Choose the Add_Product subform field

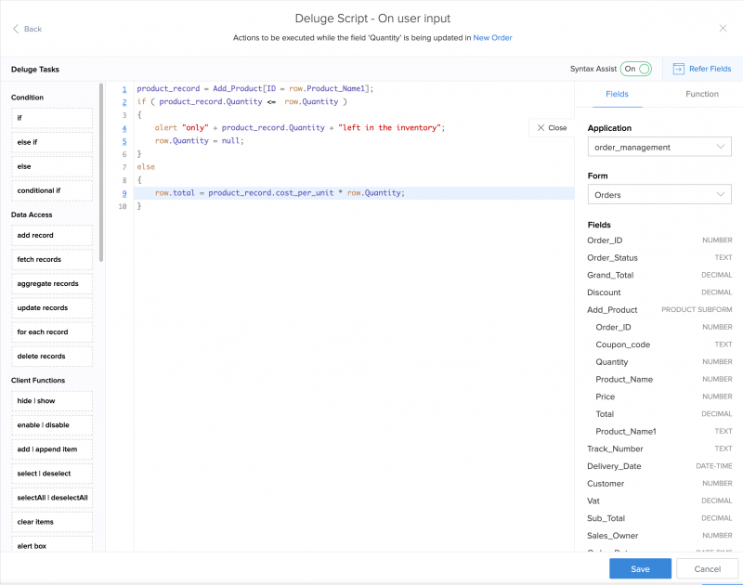[x=612, y=309]
